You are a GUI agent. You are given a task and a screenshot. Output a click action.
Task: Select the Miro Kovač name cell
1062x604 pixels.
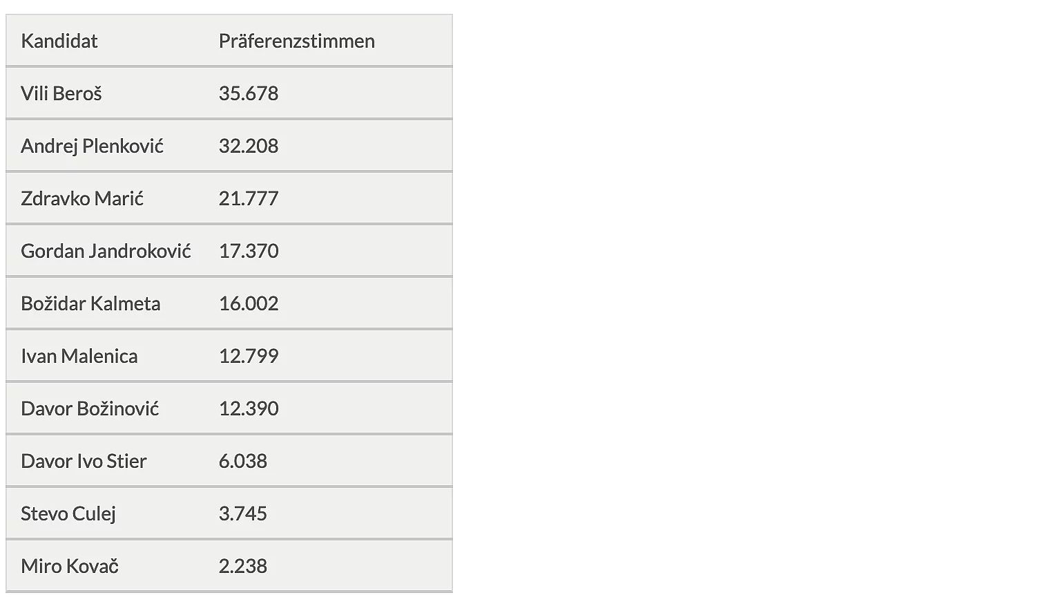(70, 566)
